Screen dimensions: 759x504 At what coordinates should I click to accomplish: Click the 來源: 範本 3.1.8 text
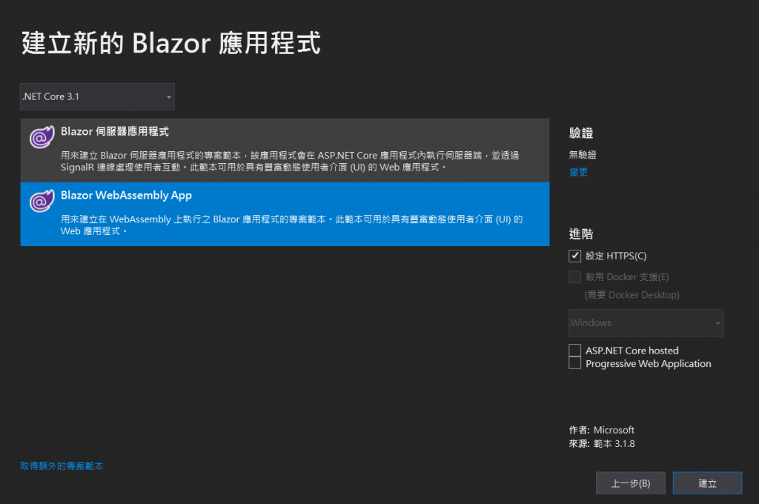click(x=602, y=443)
